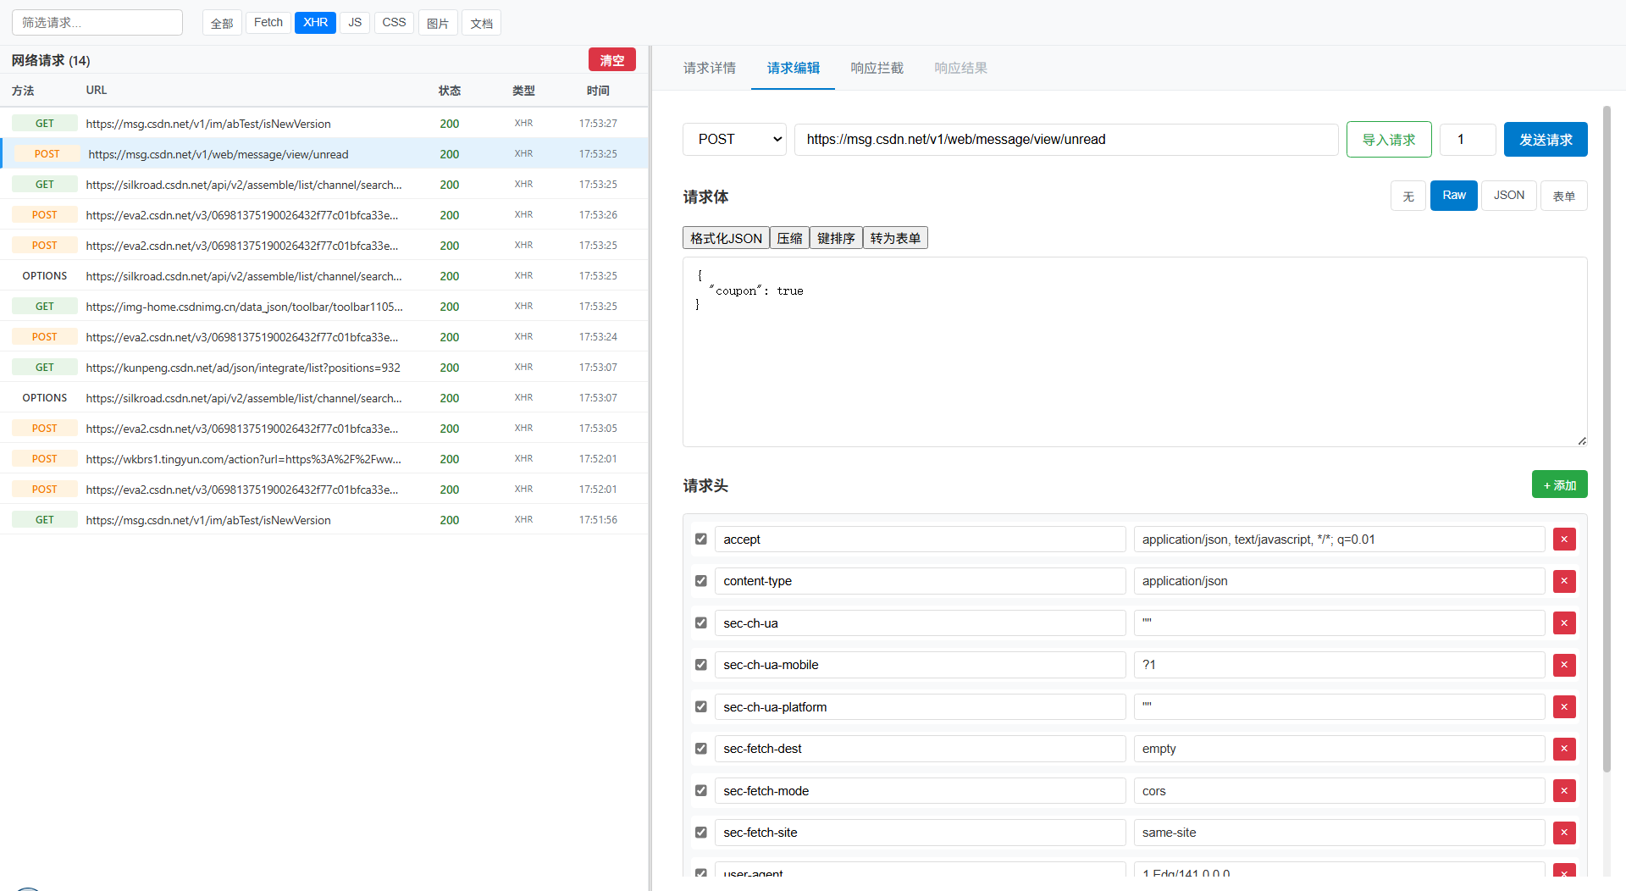Toggle the sec-ch-ua header checkbox
The image size is (1626, 891).
(x=701, y=623)
